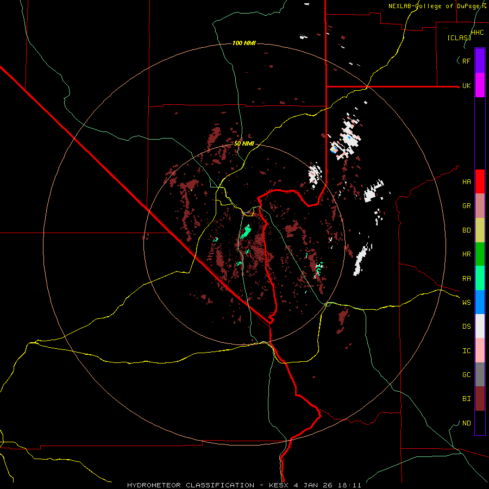
Task: Click the "GC" legend label
Action: (x=466, y=374)
